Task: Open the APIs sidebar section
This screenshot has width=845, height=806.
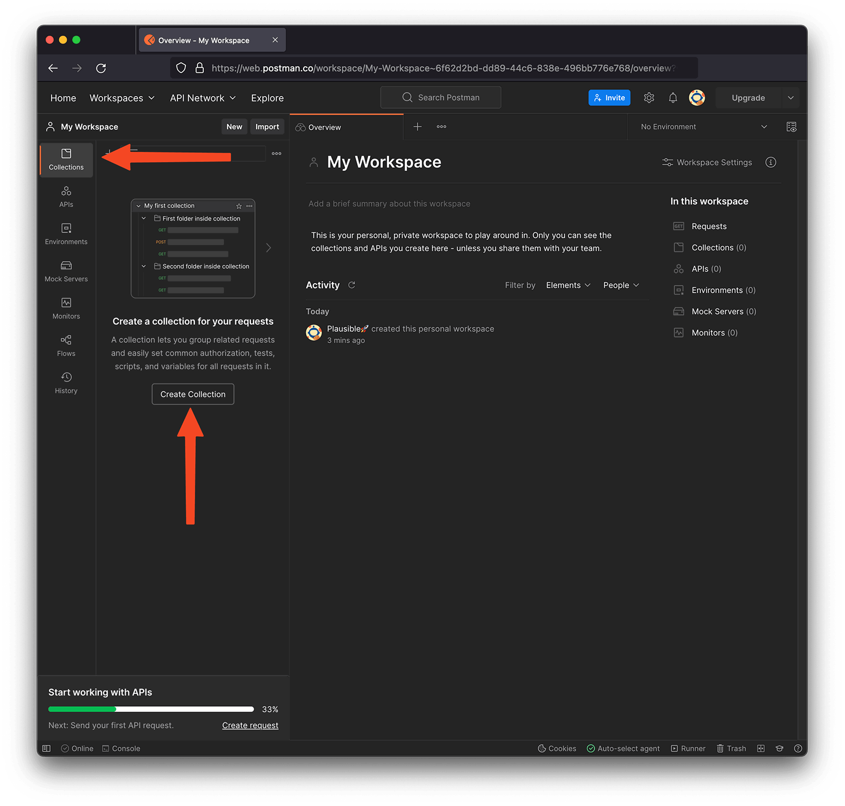Action: pos(66,197)
